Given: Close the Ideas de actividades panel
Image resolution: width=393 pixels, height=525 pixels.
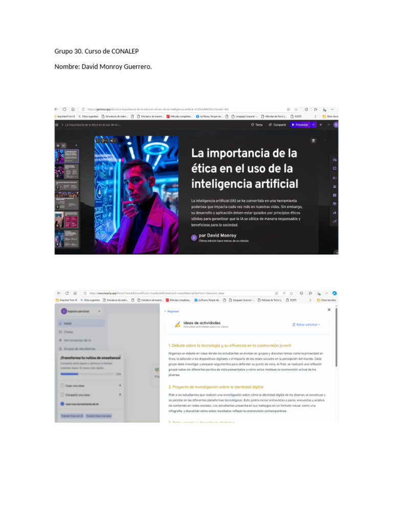Looking at the screenshot, I should click(x=329, y=310).
